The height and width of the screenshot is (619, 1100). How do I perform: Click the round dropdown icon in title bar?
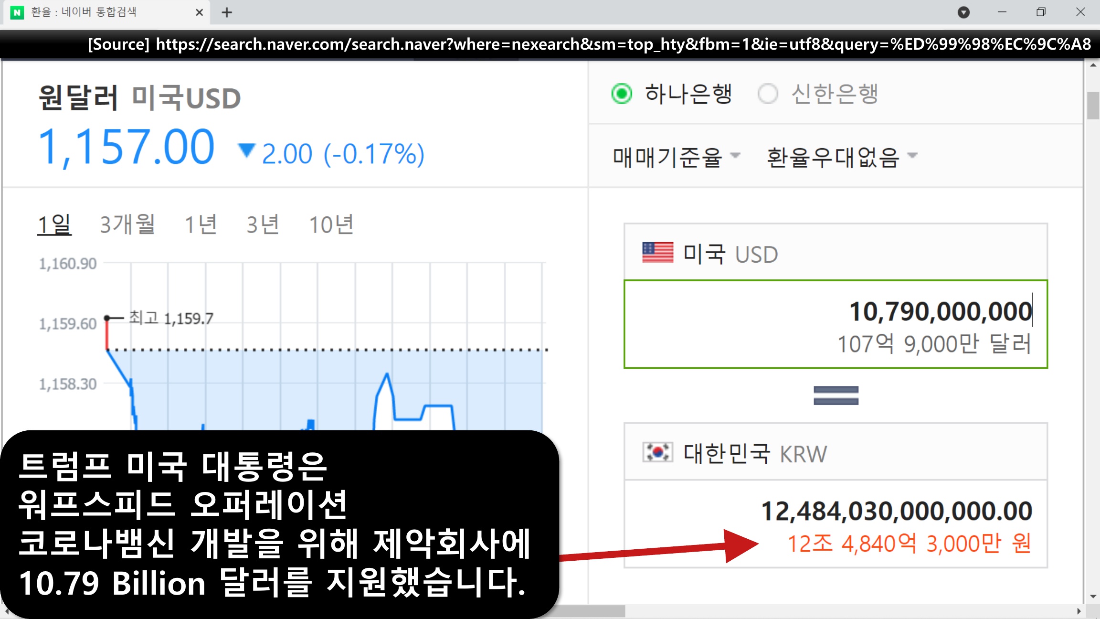(963, 12)
